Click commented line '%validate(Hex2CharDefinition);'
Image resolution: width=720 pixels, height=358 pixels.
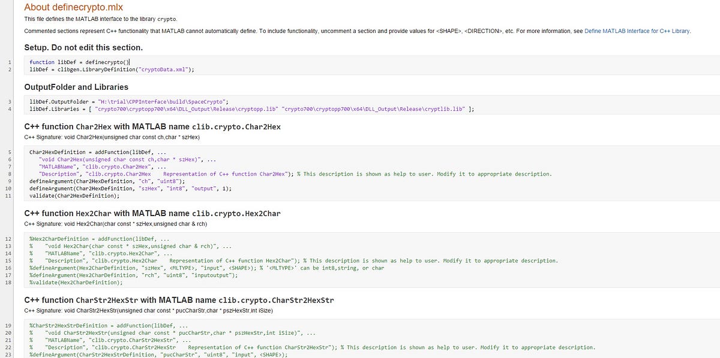pos(76,282)
